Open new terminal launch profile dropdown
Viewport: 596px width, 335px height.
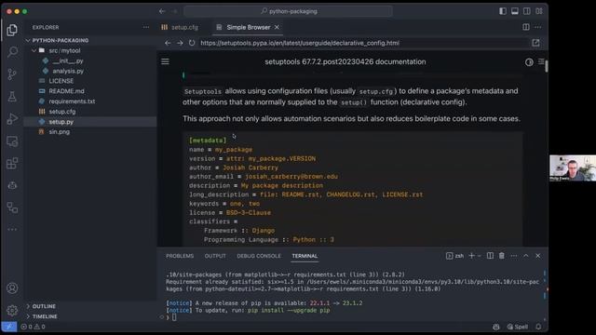pos(480,256)
